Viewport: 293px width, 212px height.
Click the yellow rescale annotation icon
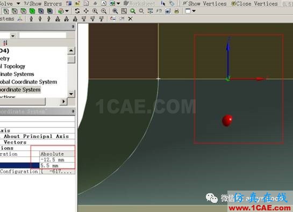coord(176,11)
